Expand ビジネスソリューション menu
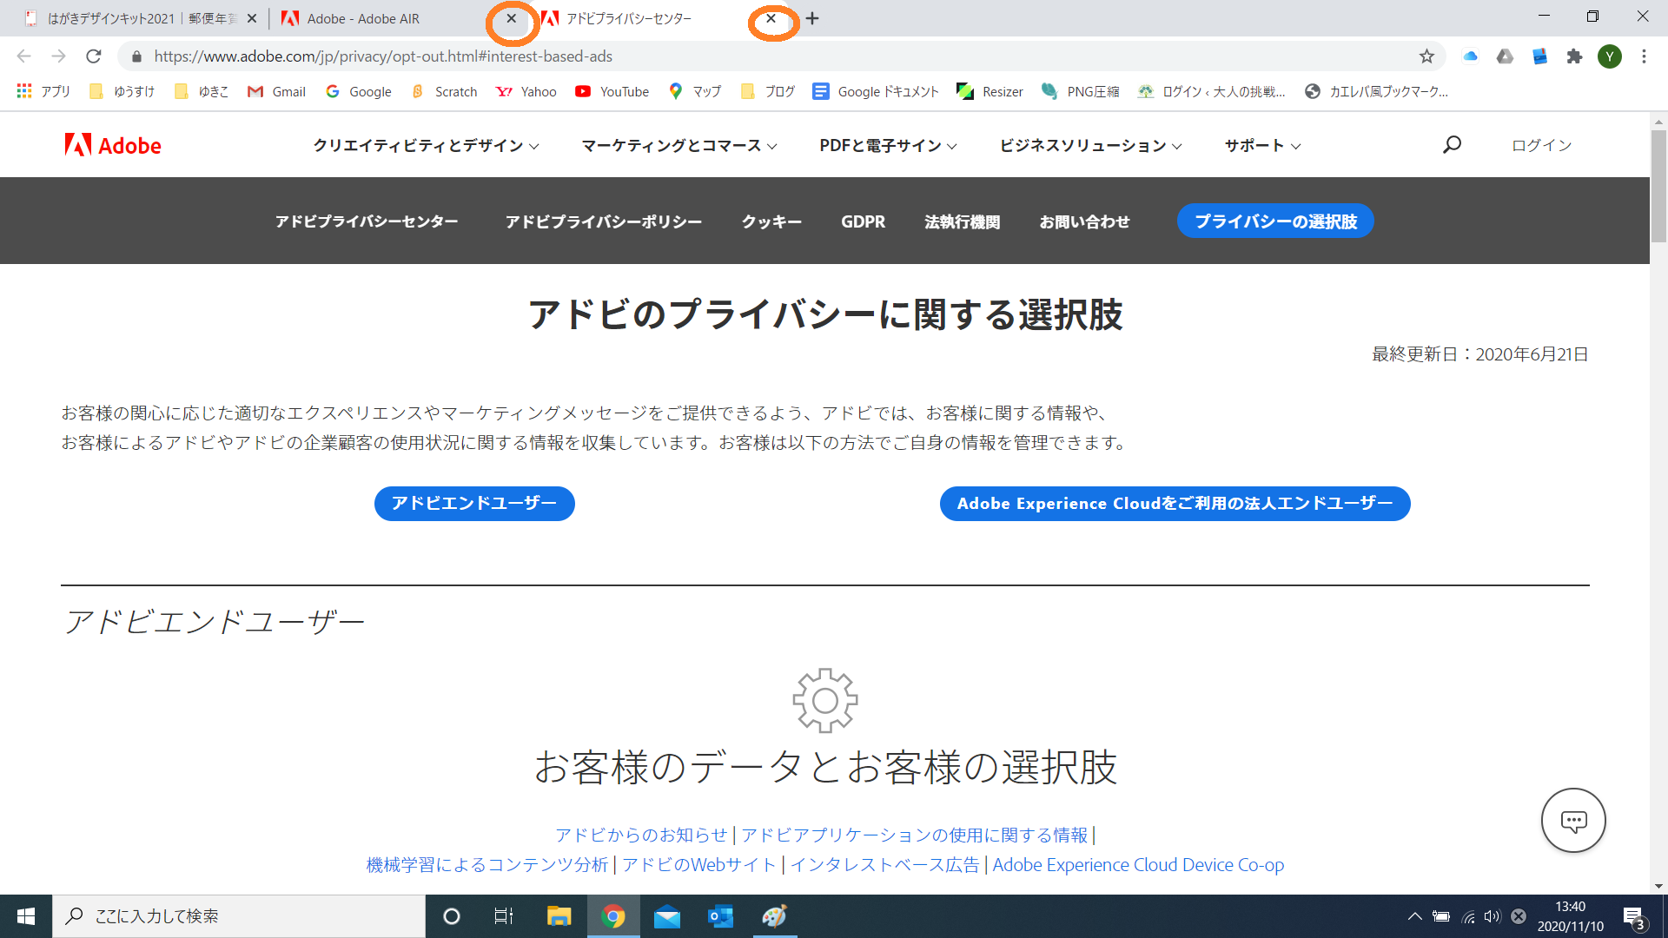Viewport: 1668px width, 938px height. [1091, 145]
